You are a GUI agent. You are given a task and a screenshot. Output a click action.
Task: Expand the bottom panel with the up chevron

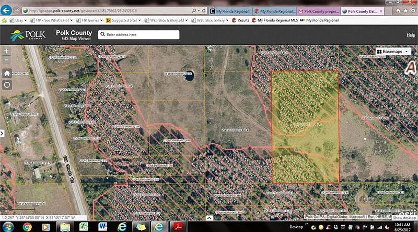pos(210,218)
